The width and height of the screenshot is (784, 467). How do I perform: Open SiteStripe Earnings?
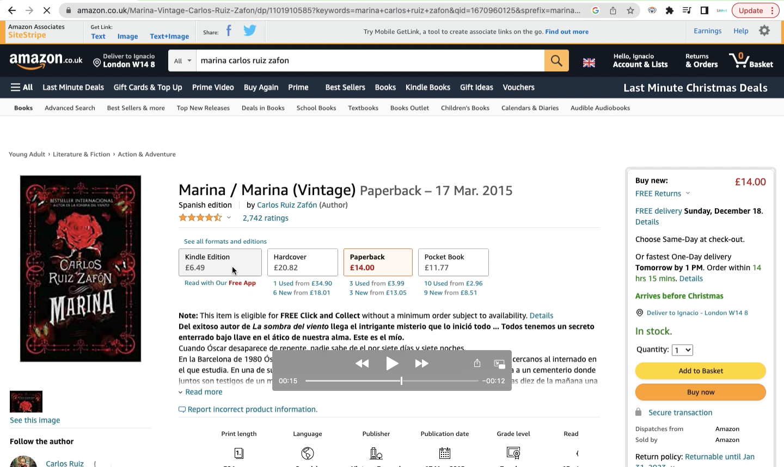pyautogui.click(x=707, y=31)
